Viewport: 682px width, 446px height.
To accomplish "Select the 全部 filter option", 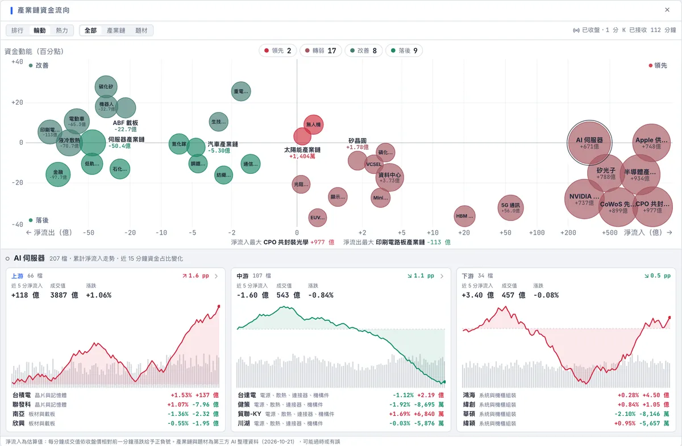I will point(90,31).
